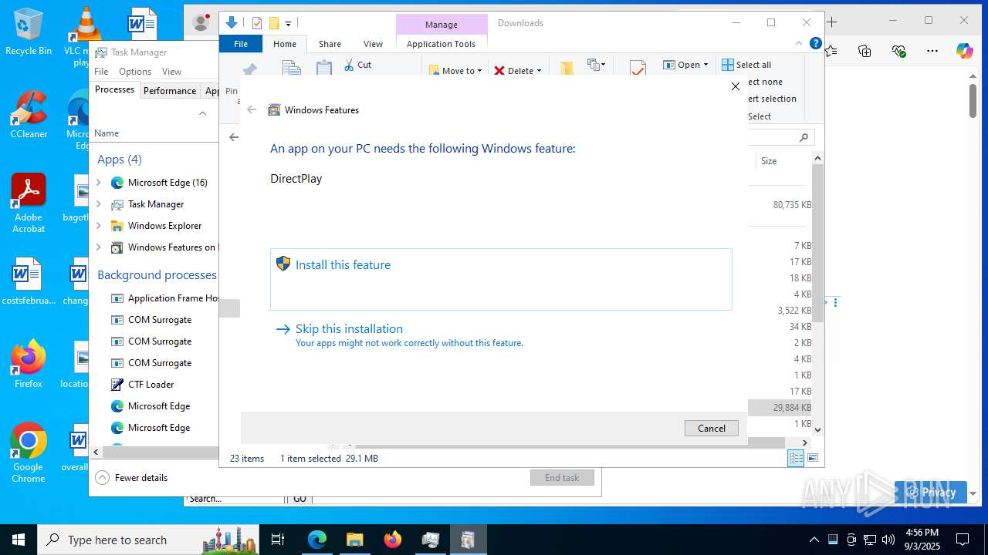This screenshot has height=555, width=988.
Task: Open costsfebrua Word document on desktop
Action: (x=29, y=281)
